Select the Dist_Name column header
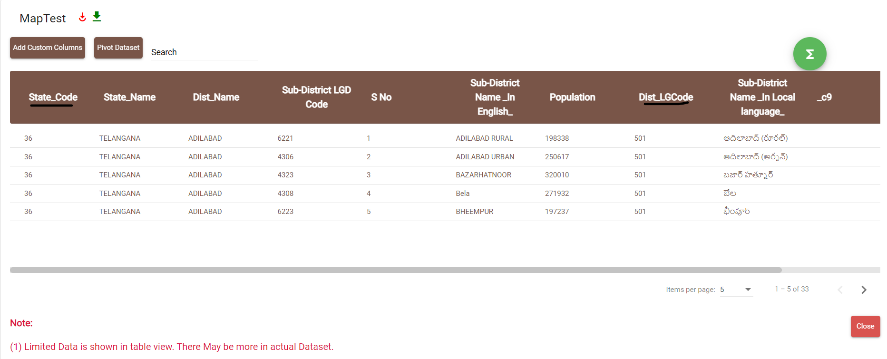Screen dimensions: 887x359 (216, 97)
